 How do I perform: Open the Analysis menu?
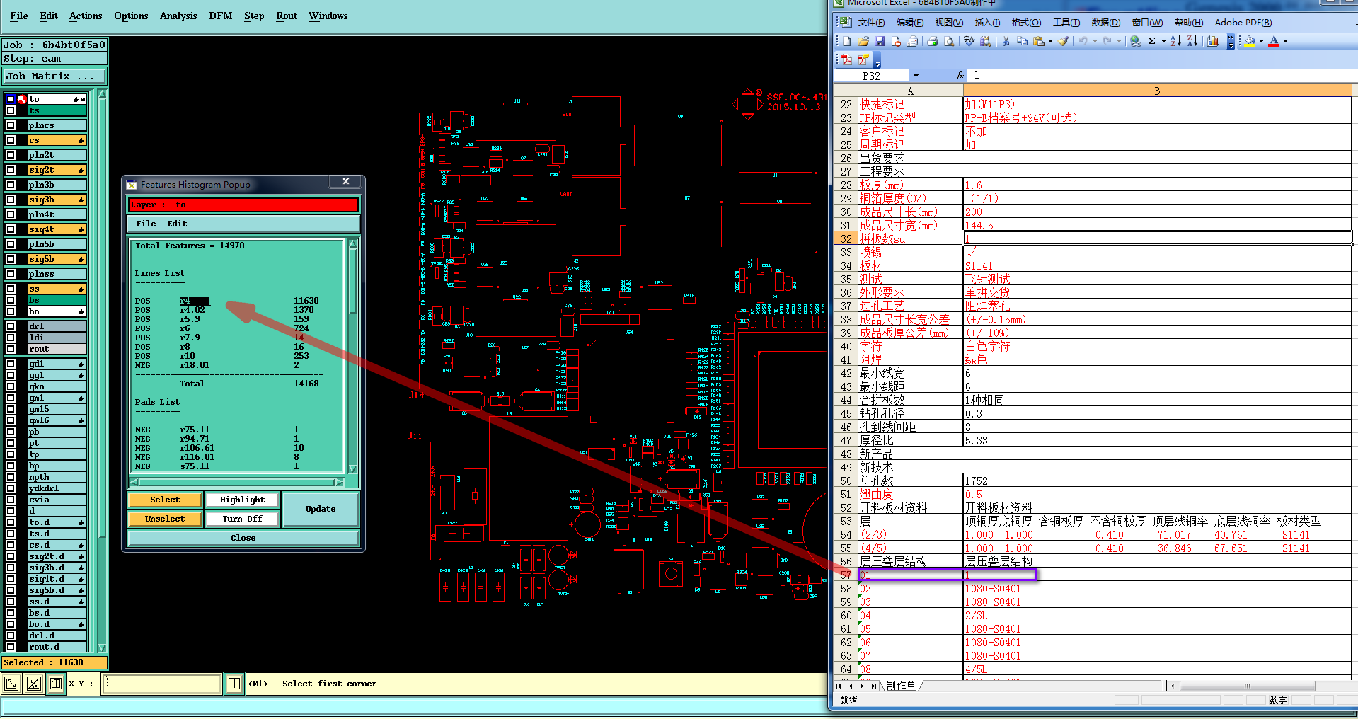[178, 16]
